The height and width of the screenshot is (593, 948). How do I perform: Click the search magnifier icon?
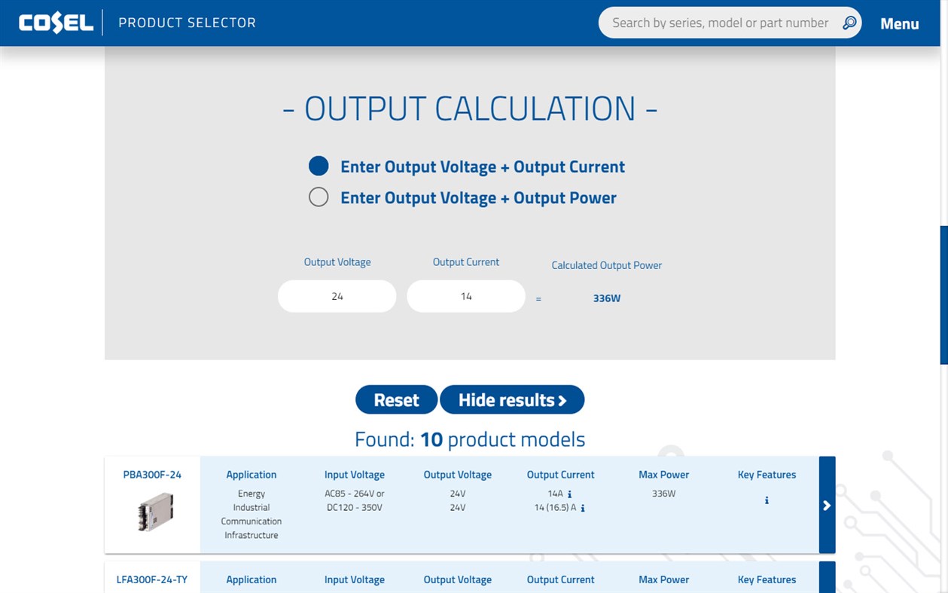[849, 23]
